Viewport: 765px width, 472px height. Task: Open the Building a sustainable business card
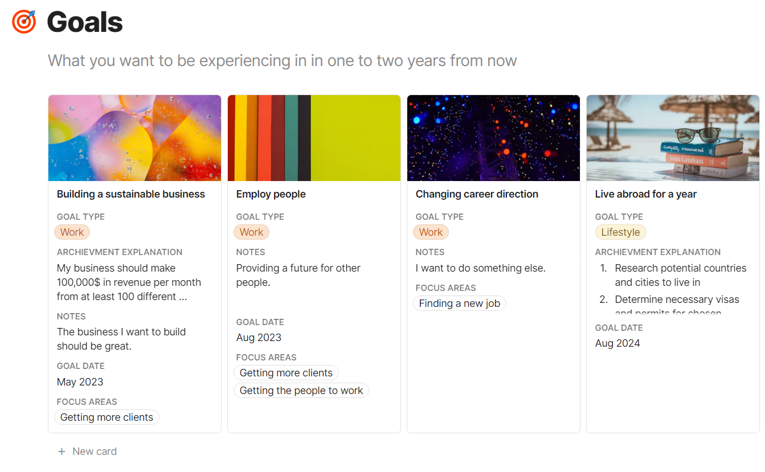(131, 194)
